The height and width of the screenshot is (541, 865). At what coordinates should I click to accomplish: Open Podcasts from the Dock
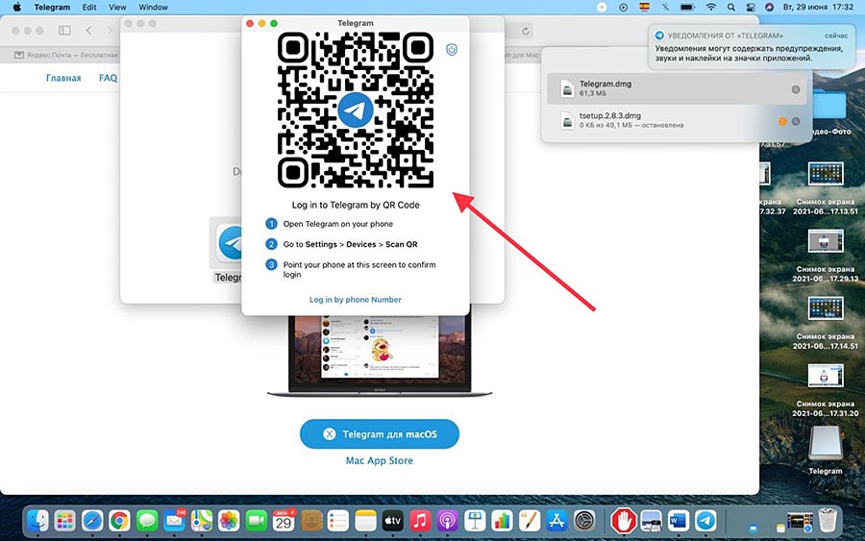[x=447, y=520]
